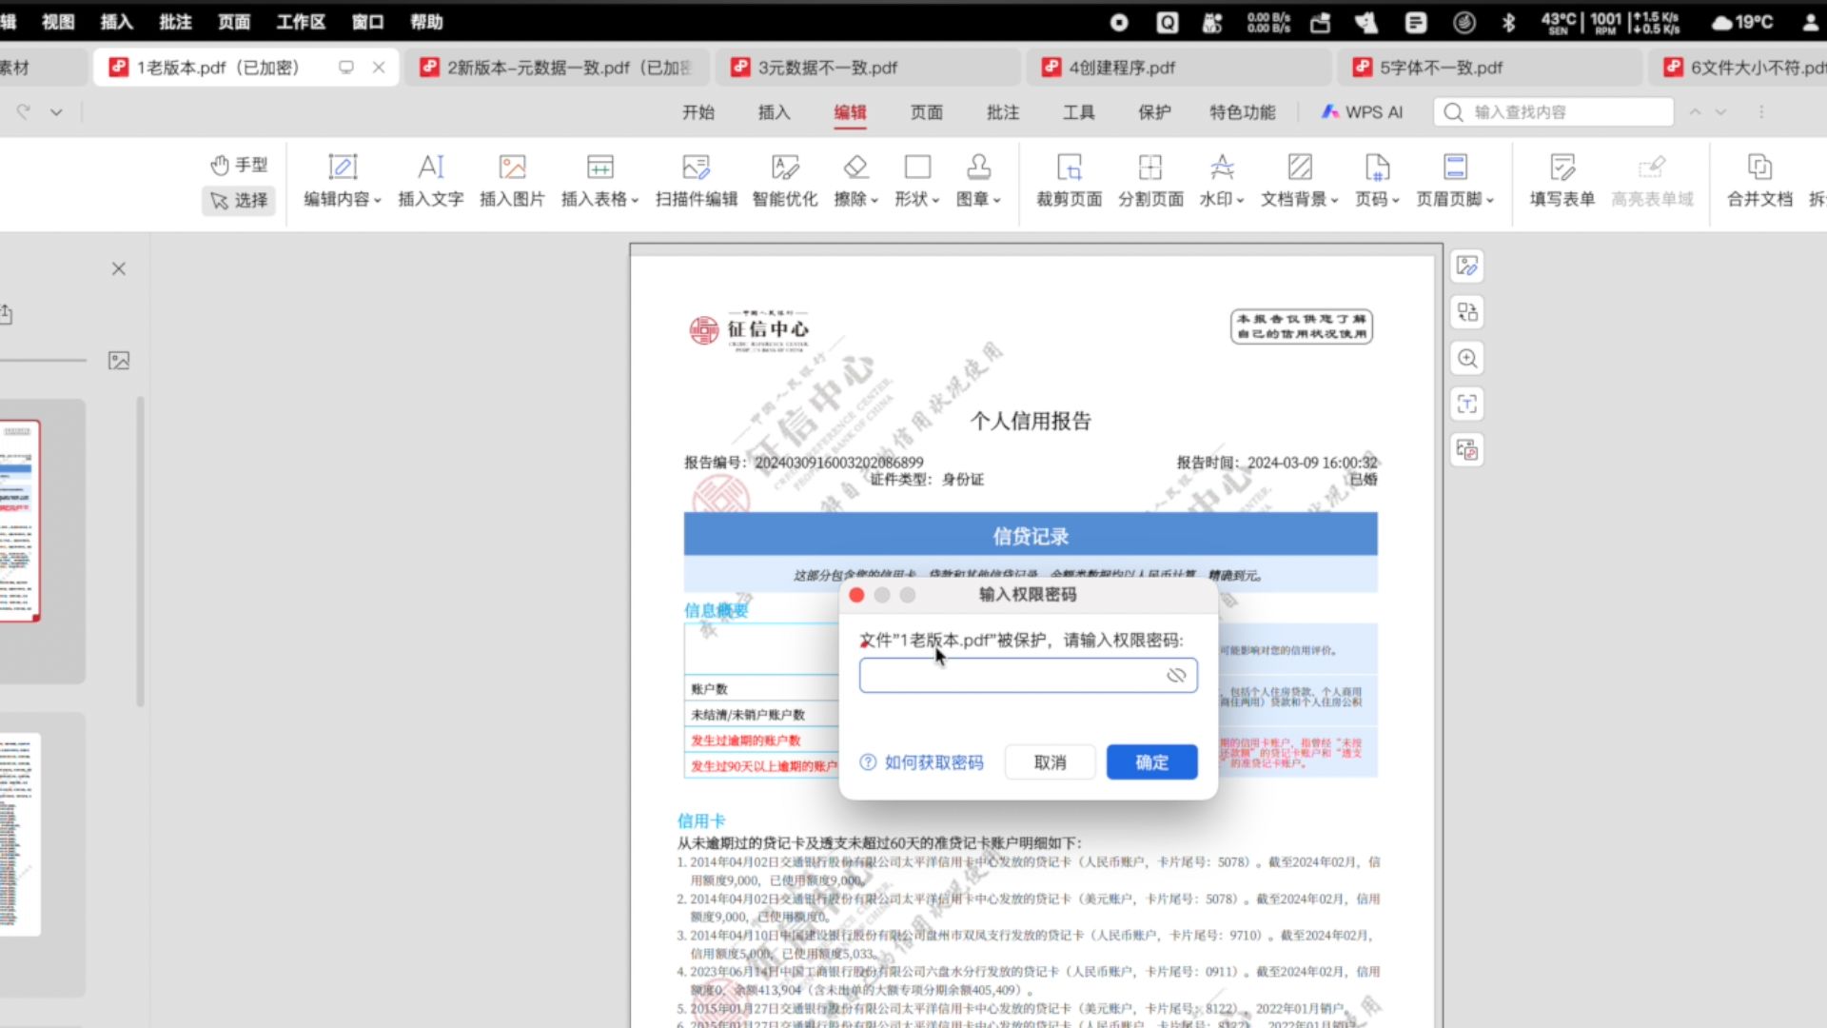Viewport: 1827px width, 1028px height.
Task: Open the 帮助 menu in menu bar
Action: click(426, 22)
